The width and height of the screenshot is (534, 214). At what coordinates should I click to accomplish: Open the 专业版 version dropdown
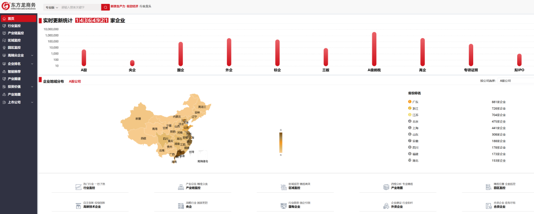click(x=51, y=7)
